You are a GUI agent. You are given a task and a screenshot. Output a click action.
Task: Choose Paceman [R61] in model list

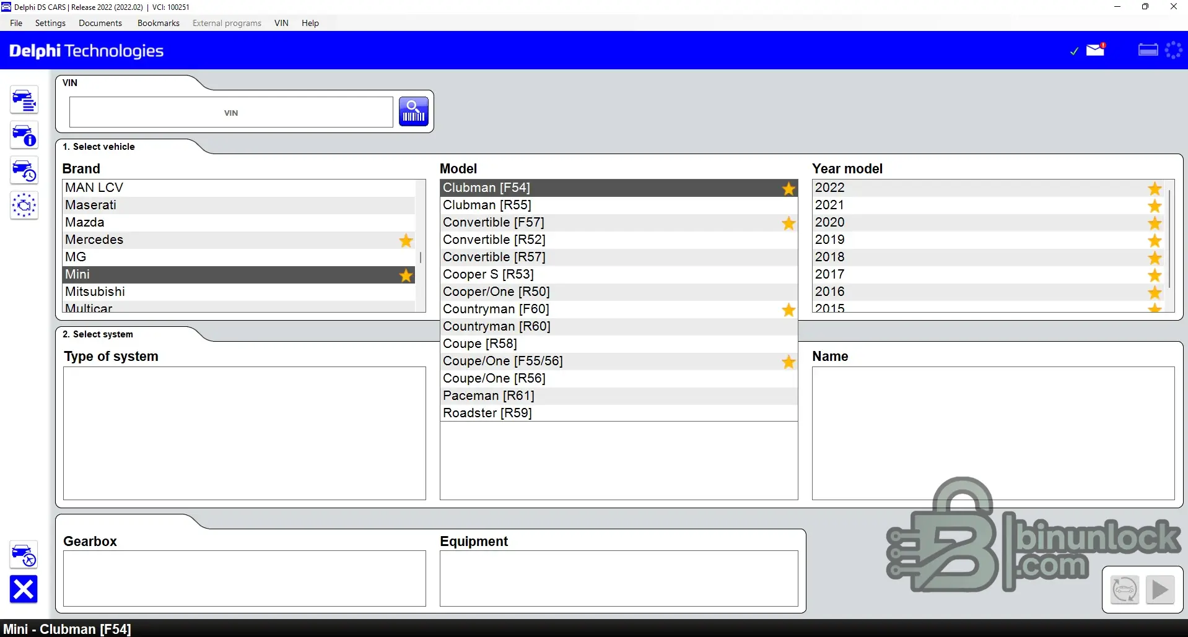(488, 396)
